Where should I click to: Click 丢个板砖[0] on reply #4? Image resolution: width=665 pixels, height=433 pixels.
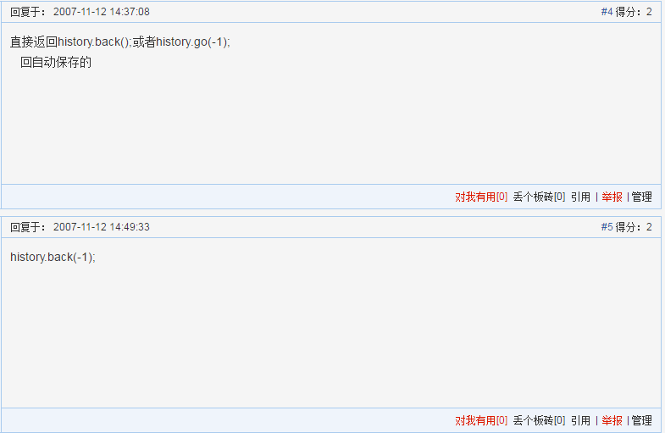click(x=539, y=197)
